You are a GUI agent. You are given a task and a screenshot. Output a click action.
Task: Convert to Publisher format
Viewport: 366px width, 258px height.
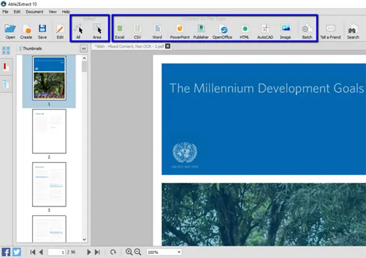coord(201,31)
